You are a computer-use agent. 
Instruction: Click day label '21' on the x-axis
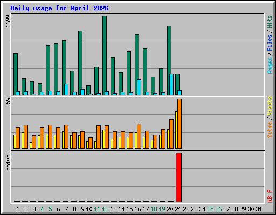178,209
